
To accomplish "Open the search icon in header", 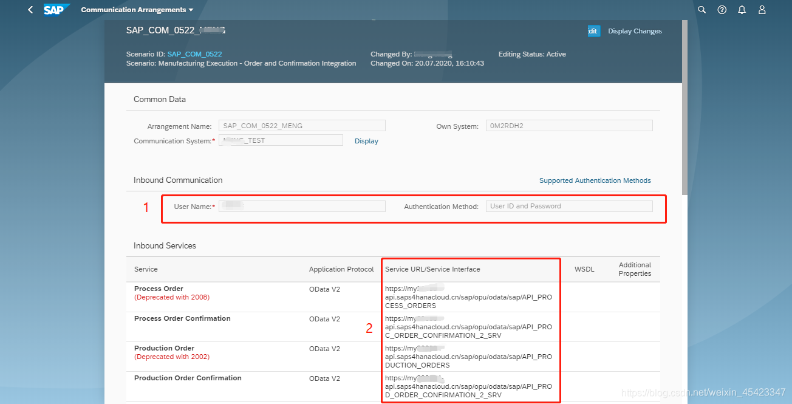I will (702, 10).
